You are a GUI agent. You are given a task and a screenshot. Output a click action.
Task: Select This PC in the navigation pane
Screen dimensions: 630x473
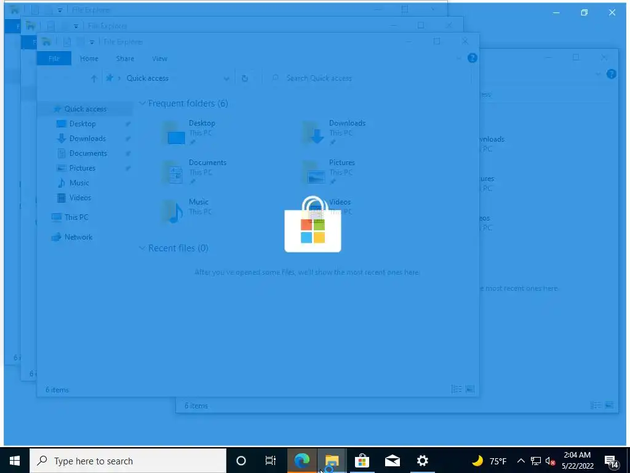[x=76, y=217]
